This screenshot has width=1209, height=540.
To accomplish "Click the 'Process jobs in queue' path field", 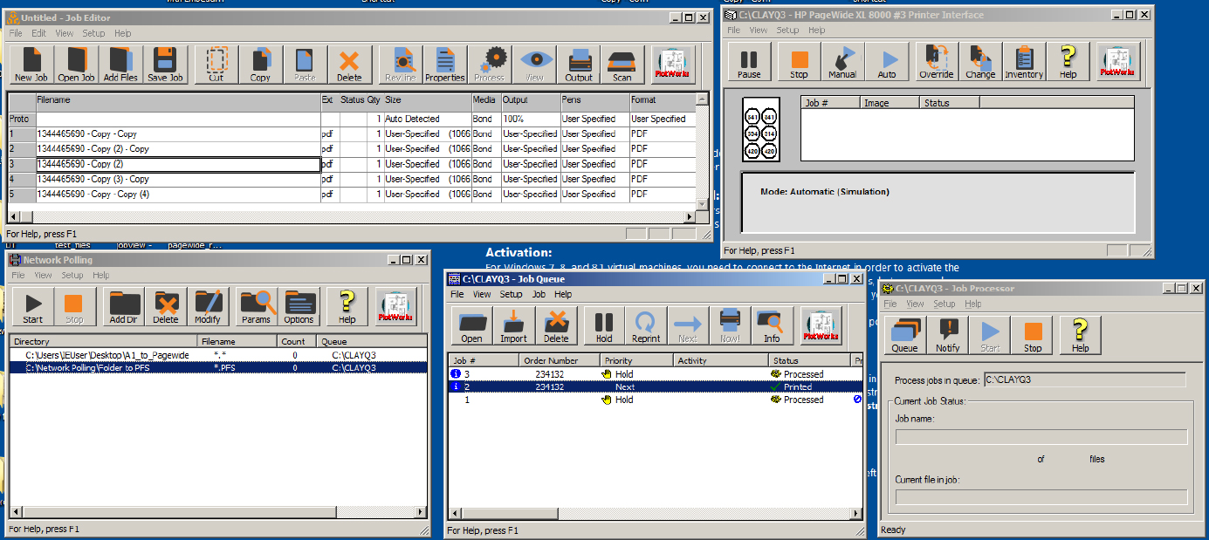I will [1084, 380].
